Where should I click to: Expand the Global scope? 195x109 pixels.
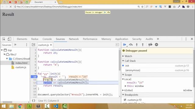pyautogui.click(x=123, y=90)
